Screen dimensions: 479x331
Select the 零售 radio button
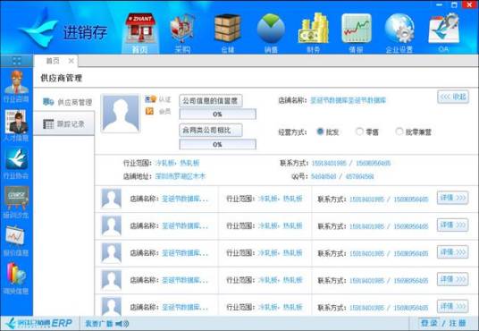359,132
